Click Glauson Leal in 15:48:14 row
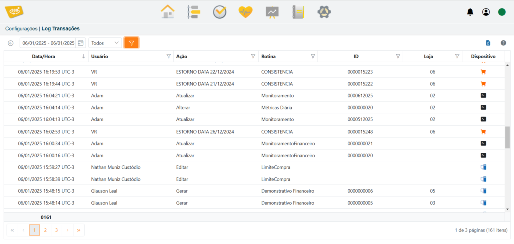 [104, 203]
